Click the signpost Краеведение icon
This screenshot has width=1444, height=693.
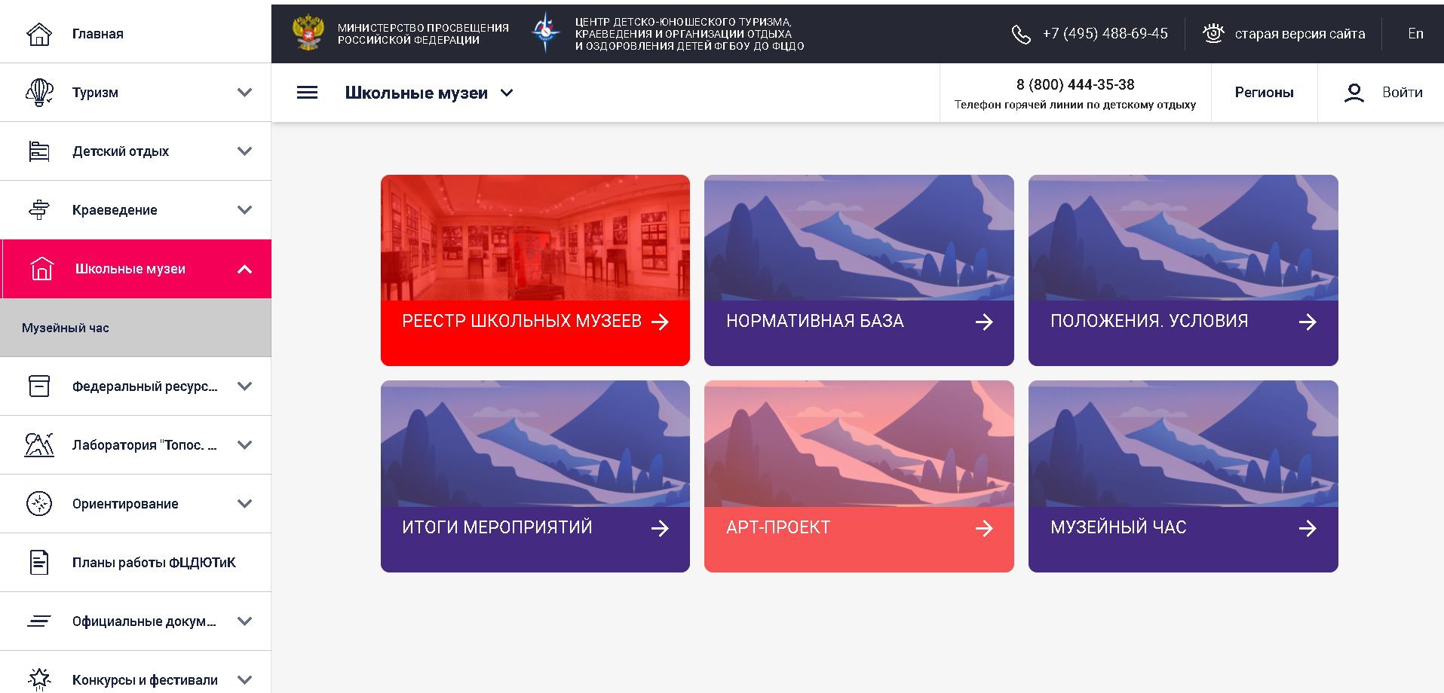click(x=38, y=210)
